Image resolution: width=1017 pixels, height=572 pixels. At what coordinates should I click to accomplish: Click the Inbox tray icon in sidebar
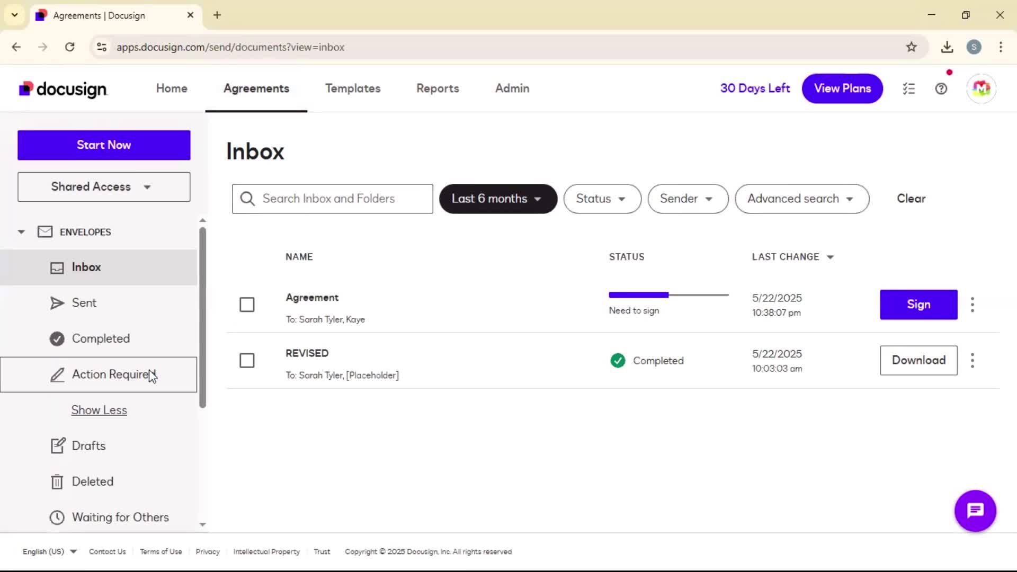(57, 267)
